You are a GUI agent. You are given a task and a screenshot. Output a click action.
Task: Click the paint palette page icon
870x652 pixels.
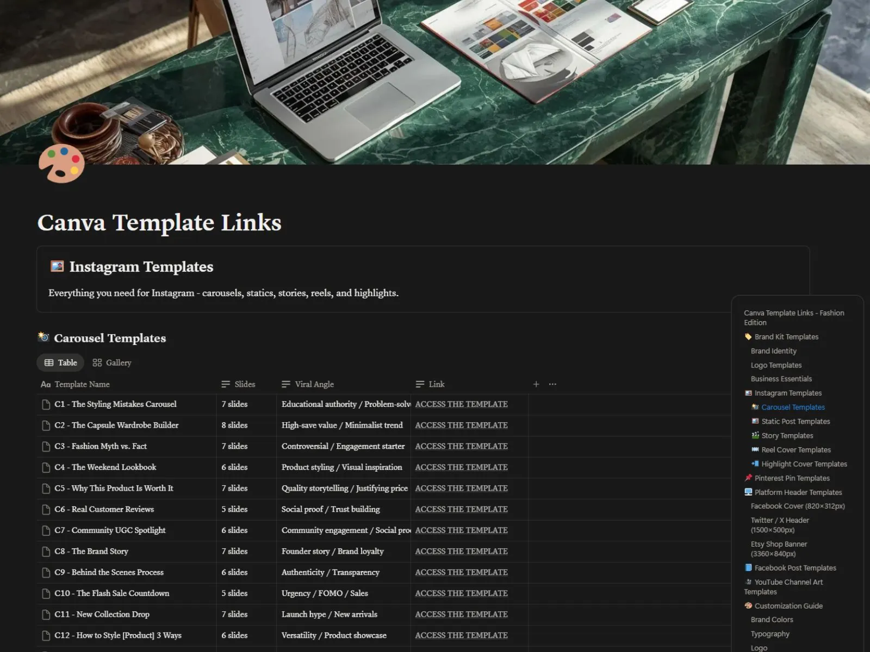coord(61,164)
